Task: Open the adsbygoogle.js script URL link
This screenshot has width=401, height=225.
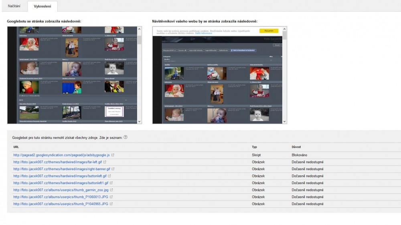Action: click(61, 155)
